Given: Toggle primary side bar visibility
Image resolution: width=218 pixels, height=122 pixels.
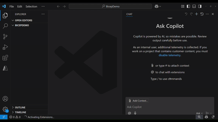Looking at the screenshot, I should pos(188,6).
